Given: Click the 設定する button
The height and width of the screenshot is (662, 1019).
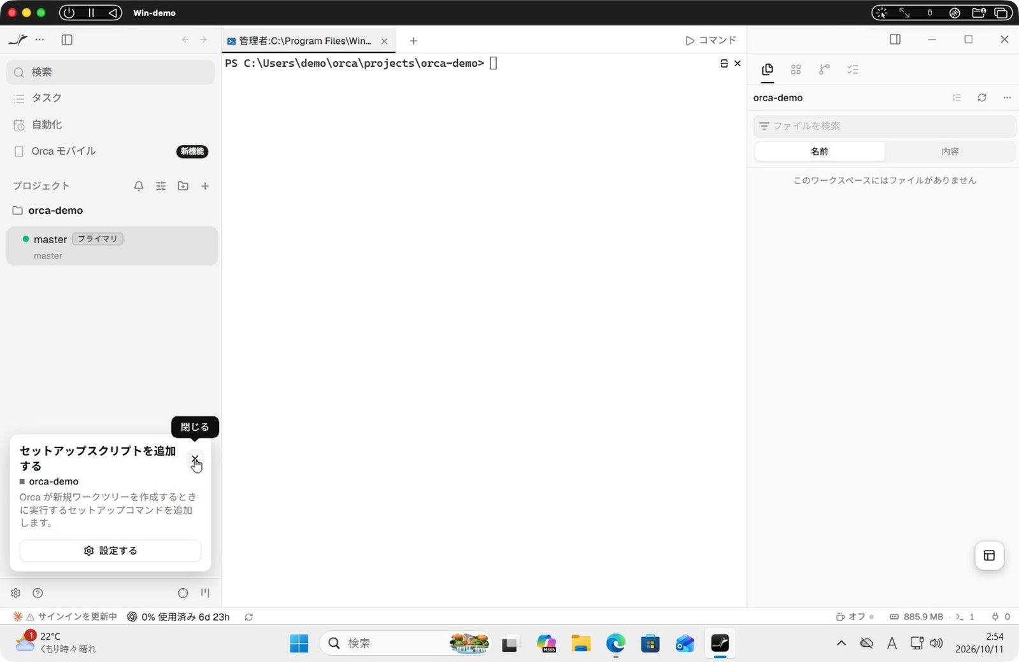Looking at the screenshot, I should click(x=110, y=551).
